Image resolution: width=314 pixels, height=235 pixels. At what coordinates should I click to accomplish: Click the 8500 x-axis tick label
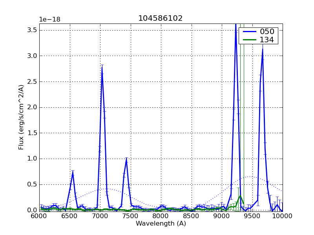pos(191,216)
